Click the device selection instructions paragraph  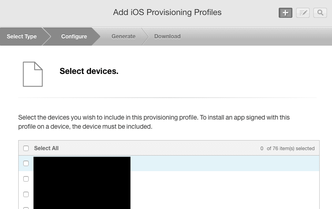(154, 122)
